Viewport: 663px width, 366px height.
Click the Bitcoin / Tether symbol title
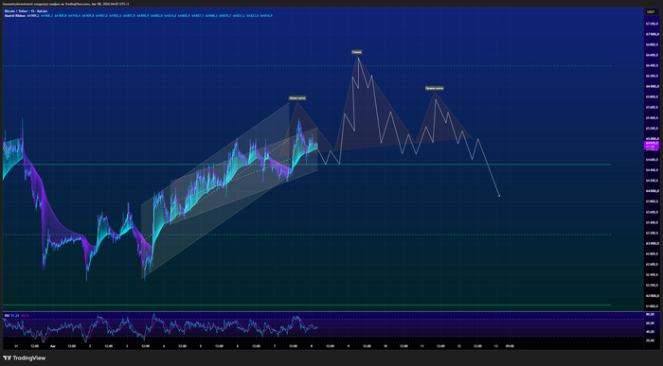26,11
